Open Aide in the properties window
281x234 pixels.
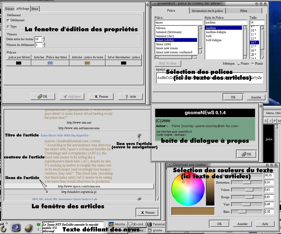click(x=130, y=96)
